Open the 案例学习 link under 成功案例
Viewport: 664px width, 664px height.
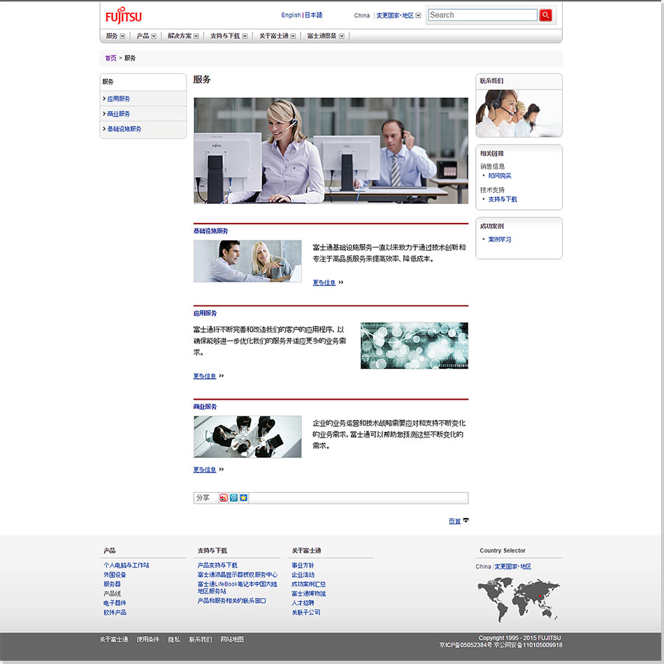point(500,240)
